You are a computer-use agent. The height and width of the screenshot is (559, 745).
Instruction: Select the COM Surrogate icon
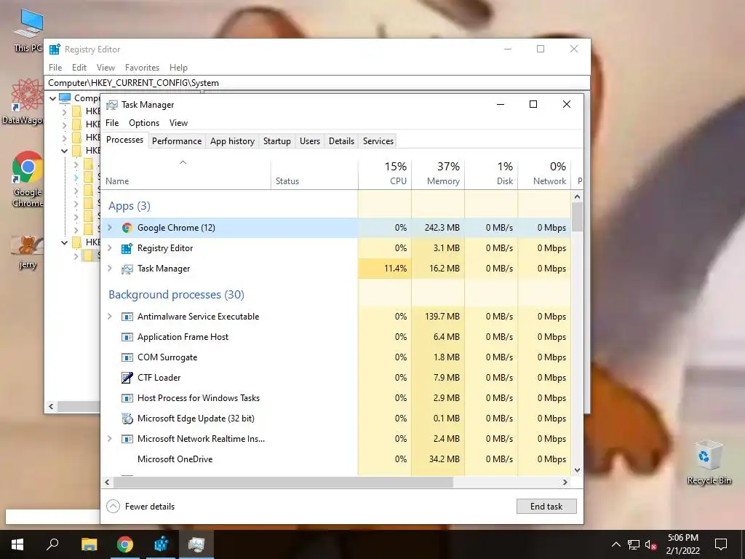pos(127,357)
